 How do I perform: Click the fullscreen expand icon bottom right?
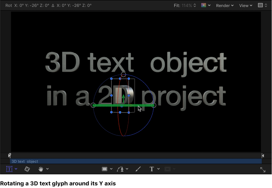[x=263, y=169]
